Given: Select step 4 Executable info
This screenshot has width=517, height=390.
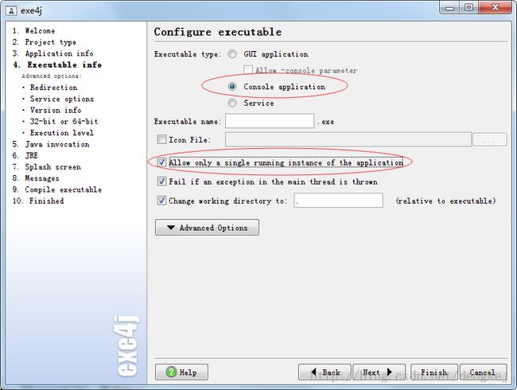Looking at the screenshot, I should pyautogui.click(x=57, y=64).
